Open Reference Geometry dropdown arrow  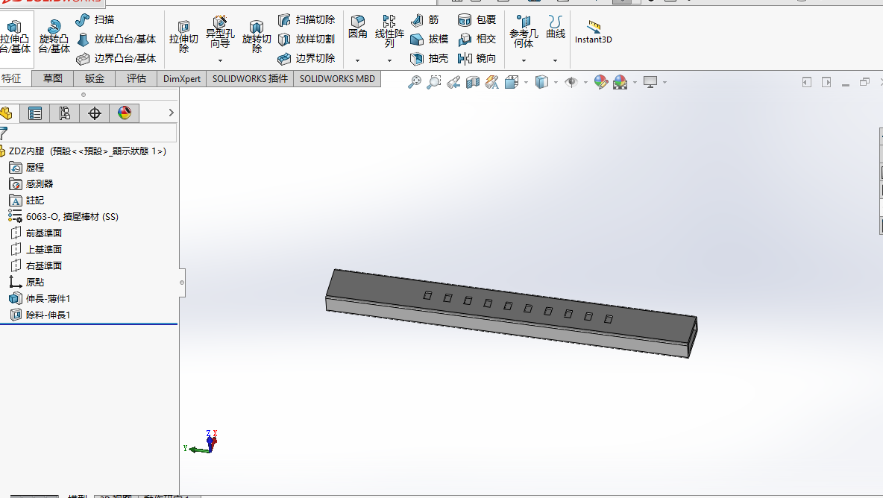click(524, 60)
